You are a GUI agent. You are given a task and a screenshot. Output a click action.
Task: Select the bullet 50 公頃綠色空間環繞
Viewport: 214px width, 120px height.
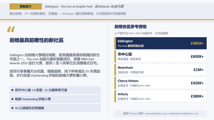(55, 108)
